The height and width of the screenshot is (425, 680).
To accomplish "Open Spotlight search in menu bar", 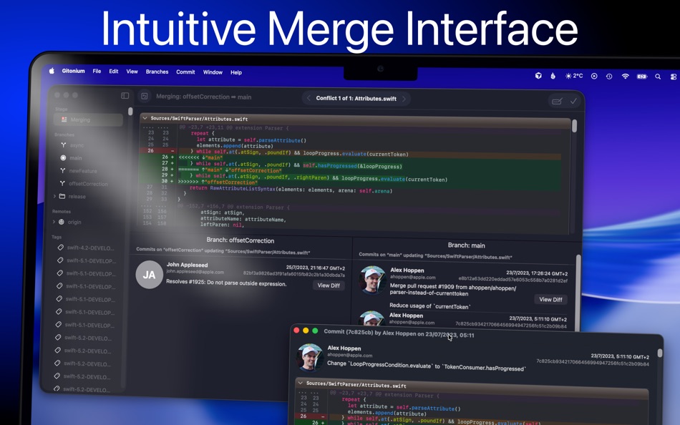I will tap(658, 77).
